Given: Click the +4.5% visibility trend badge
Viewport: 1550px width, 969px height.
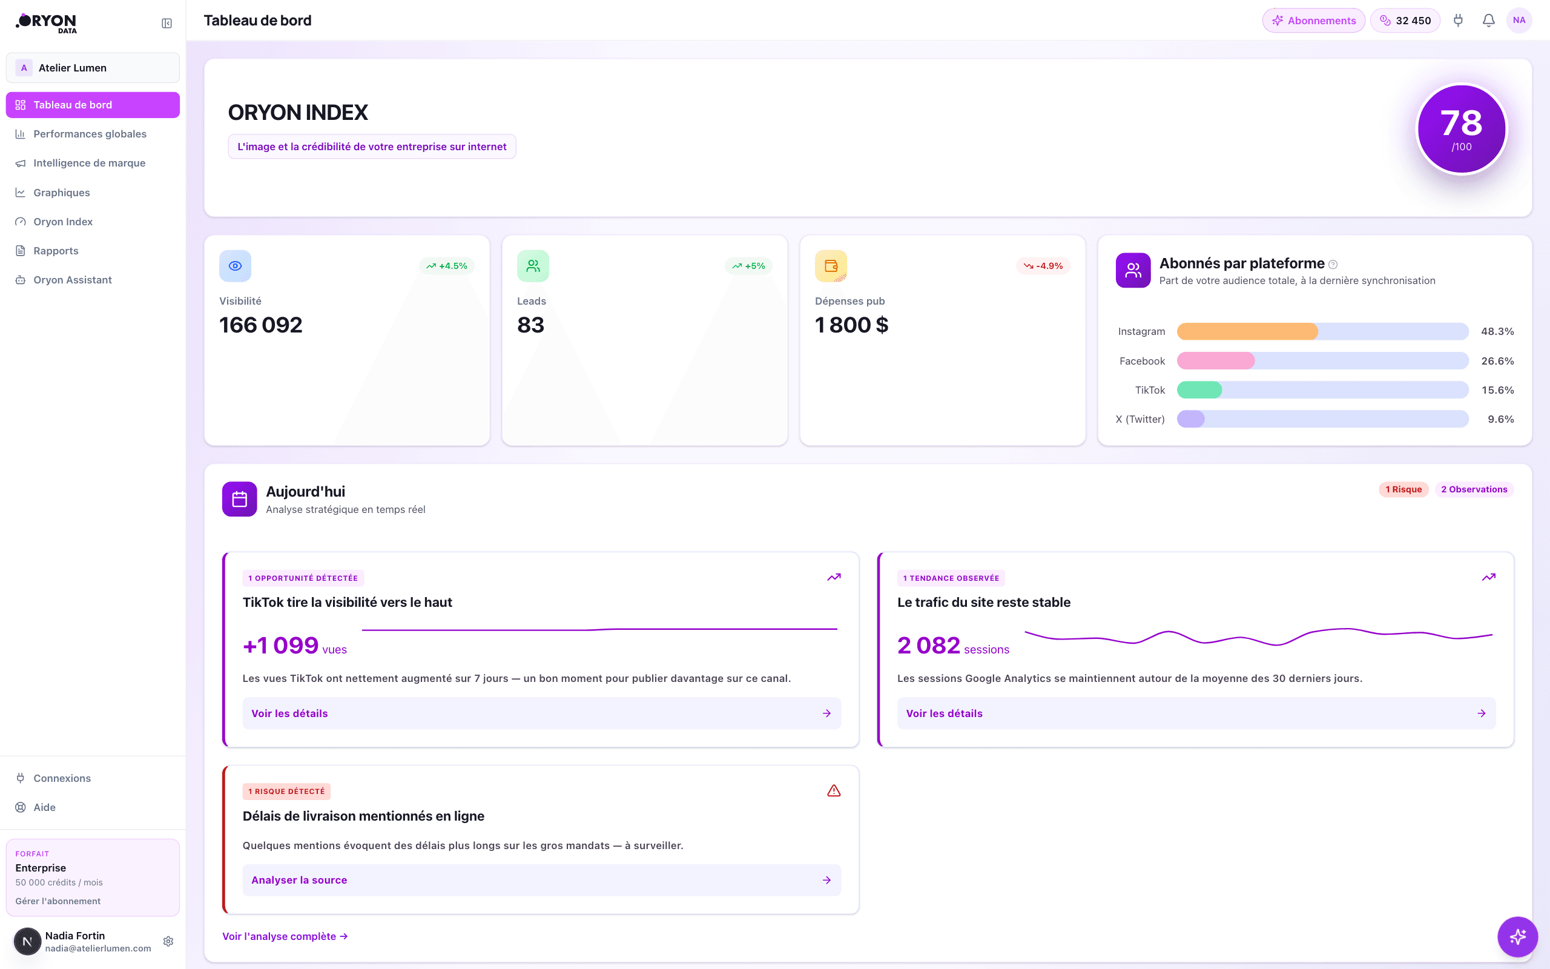Looking at the screenshot, I should pyautogui.click(x=446, y=266).
